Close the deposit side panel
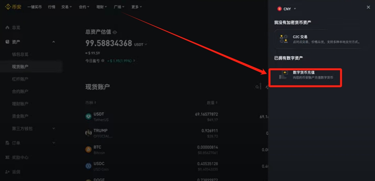The image size is (375, 181). (x=368, y=8)
